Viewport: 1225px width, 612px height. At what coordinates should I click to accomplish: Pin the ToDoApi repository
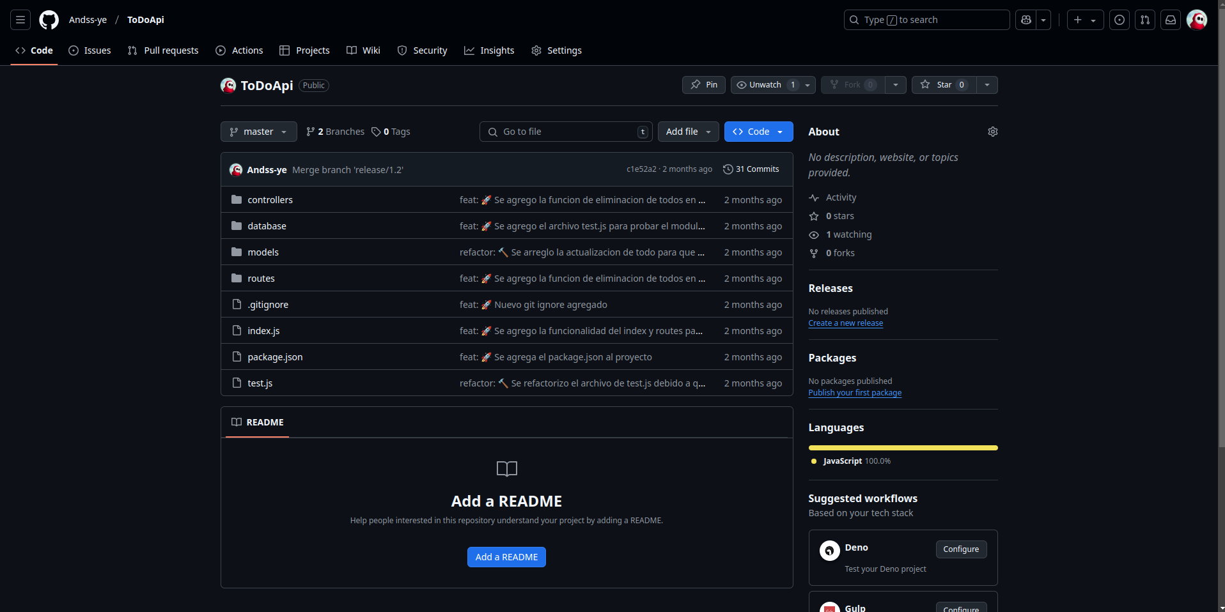703,85
